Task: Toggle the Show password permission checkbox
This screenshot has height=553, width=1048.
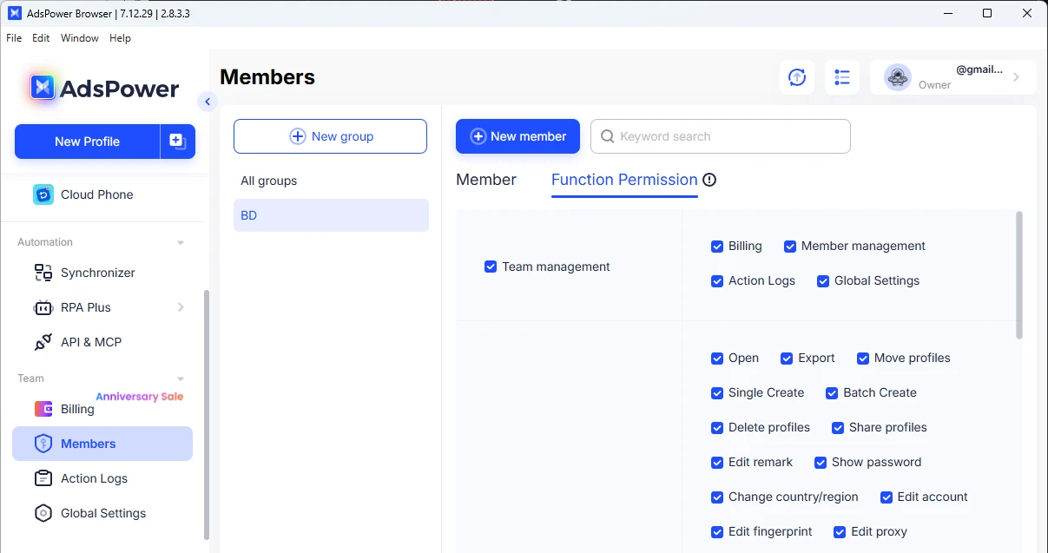Action: click(x=821, y=462)
